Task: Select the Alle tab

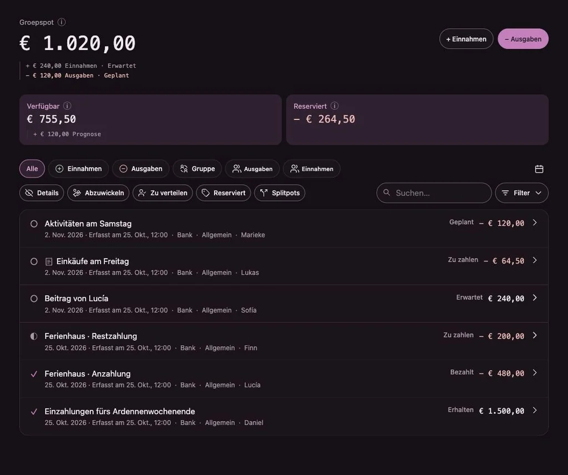Action: [32, 169]
